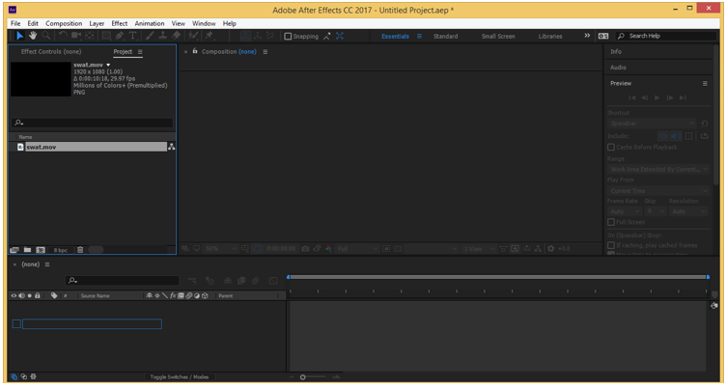Select the Clone Stamp tool
Screen dimensions: 726x387
pyautogui.click(x=163, y=36)
